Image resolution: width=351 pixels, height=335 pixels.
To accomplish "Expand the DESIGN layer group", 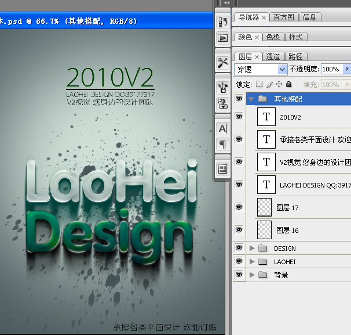I will click(x=252, y=248).
